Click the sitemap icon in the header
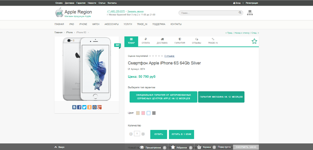This screenshot has width=313, height=150. tap(250, 13)
